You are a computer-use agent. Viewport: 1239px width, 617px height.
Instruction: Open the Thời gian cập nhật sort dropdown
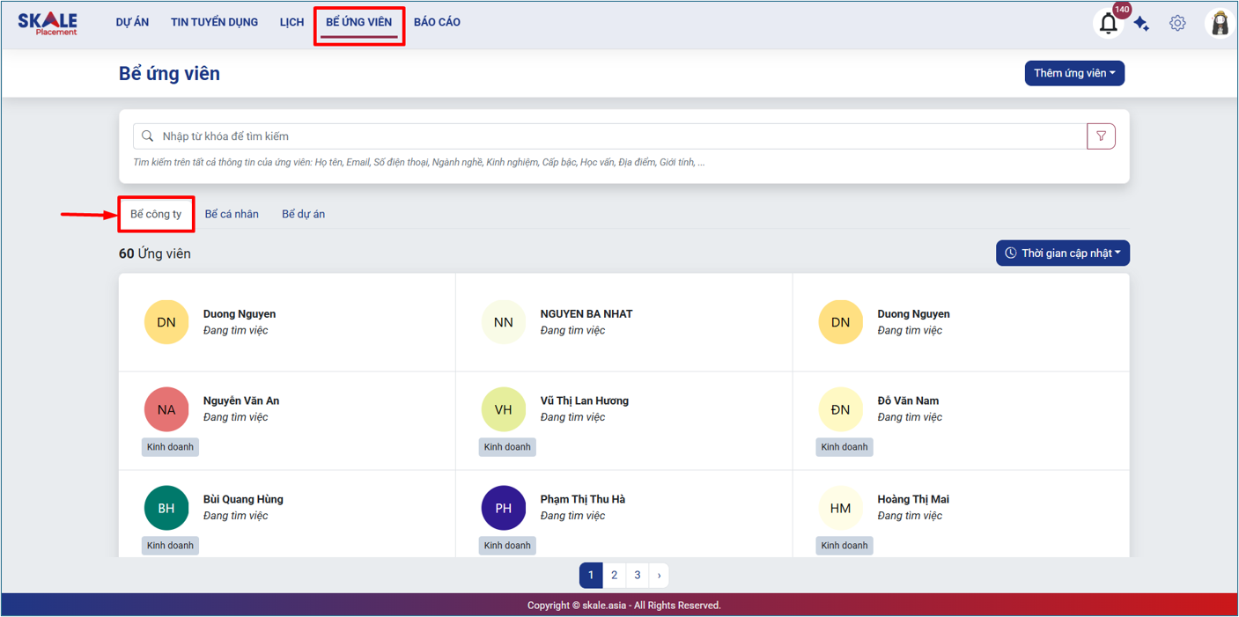[1063, 253]
